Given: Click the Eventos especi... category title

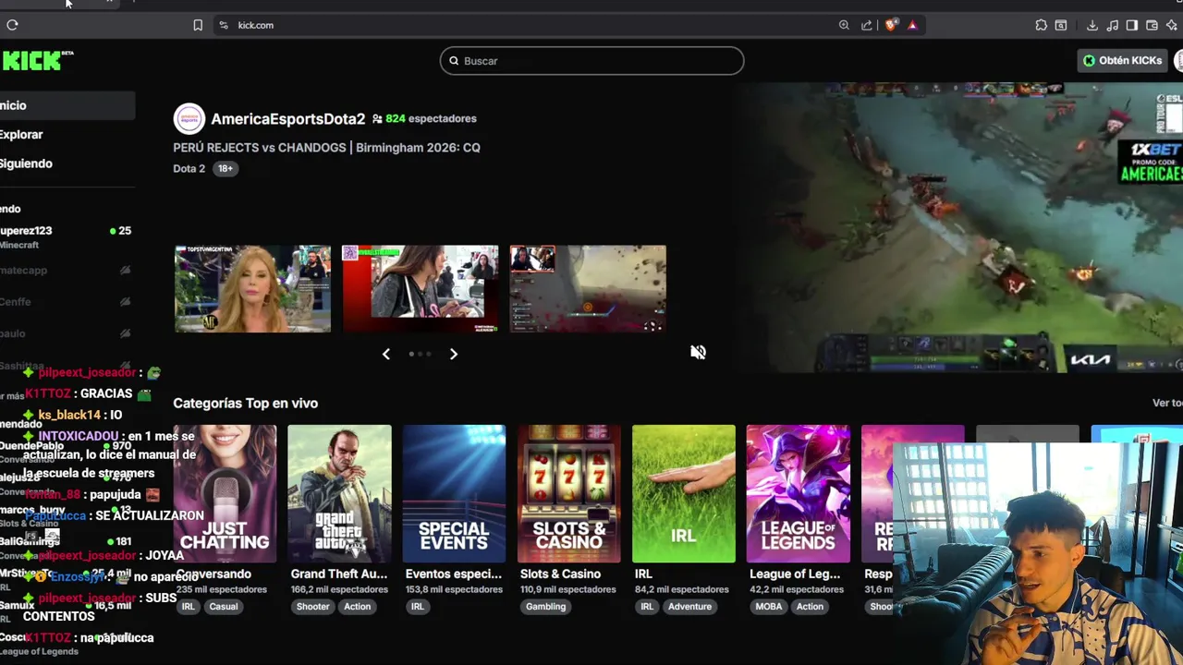Looking at the screenshot, I should [x=454, y=574].
